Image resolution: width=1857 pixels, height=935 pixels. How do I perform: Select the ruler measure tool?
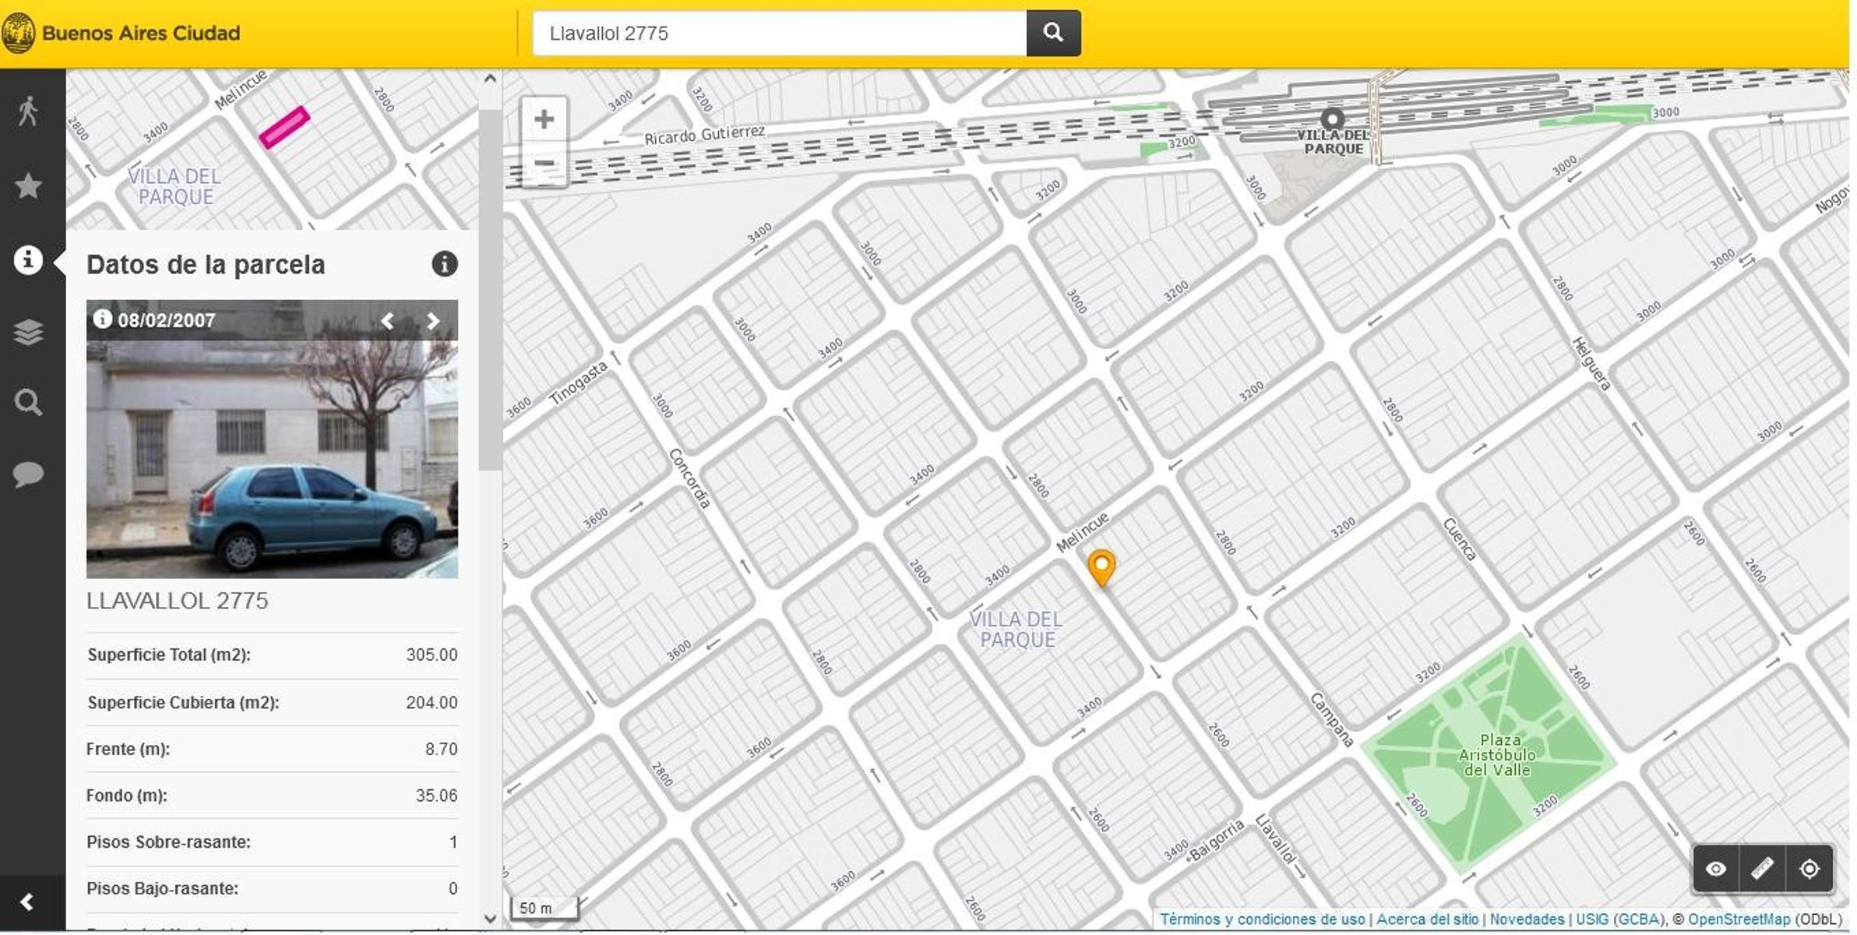click(x=1762, y=869)
